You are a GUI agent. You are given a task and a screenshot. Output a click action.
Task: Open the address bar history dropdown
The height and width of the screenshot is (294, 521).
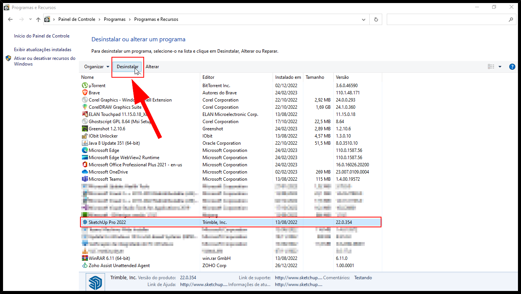click(x=364, y=19)
